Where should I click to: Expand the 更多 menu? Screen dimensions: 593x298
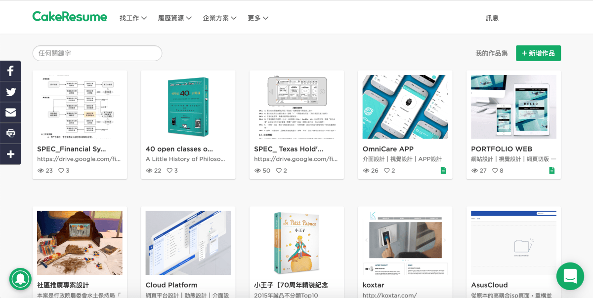(258, 18)
